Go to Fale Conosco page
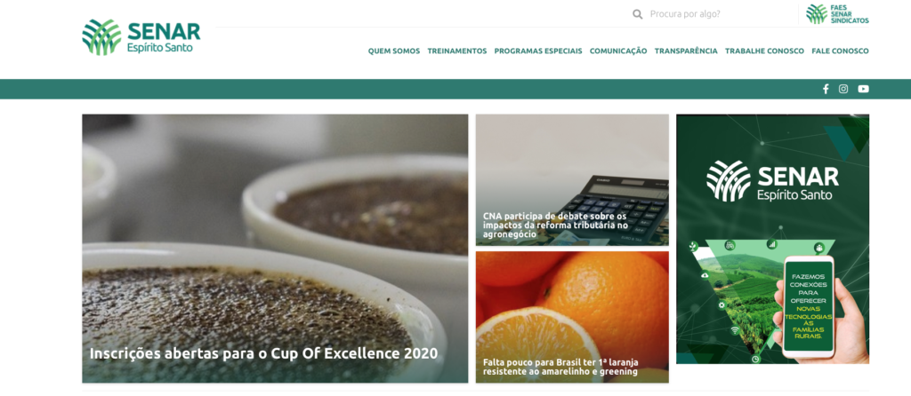 840,51
